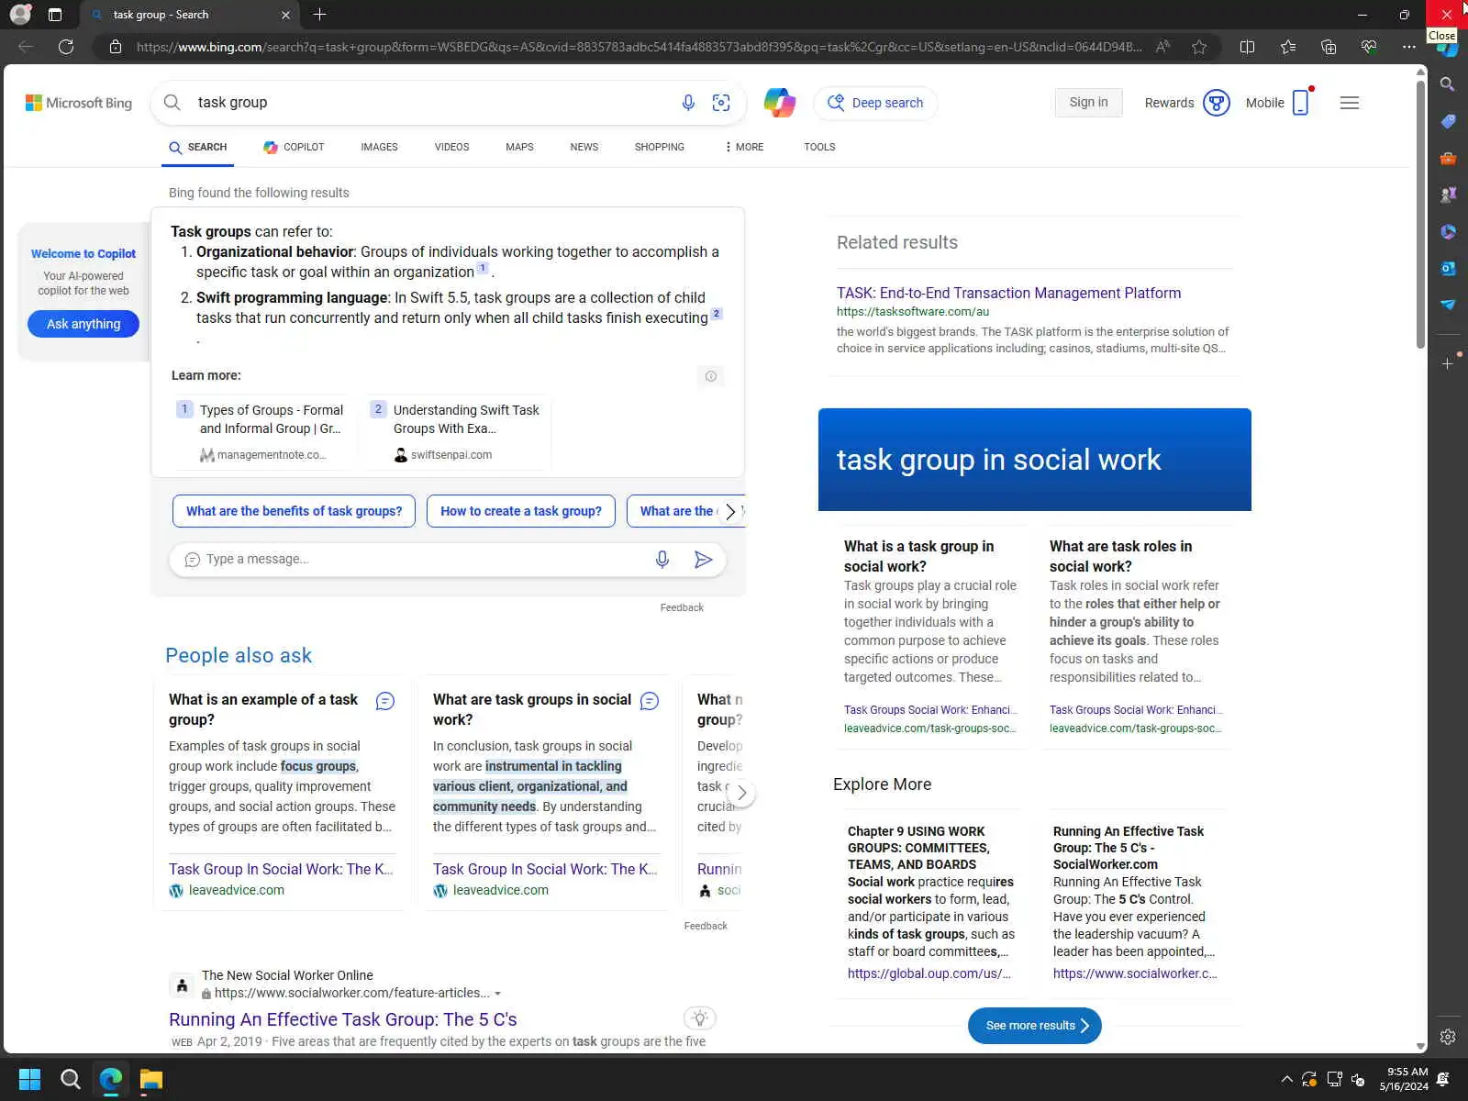Open visual search camera icon
The image size is (1468, 1101).
(x=721, y=103)
